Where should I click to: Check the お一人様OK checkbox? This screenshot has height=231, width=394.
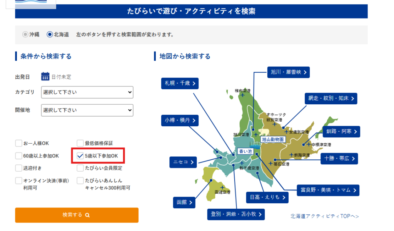(x=18, y=143)
